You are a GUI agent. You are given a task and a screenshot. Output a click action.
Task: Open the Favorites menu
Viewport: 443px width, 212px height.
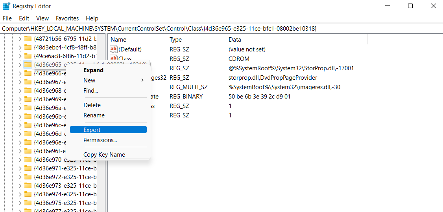pos(67,18)
